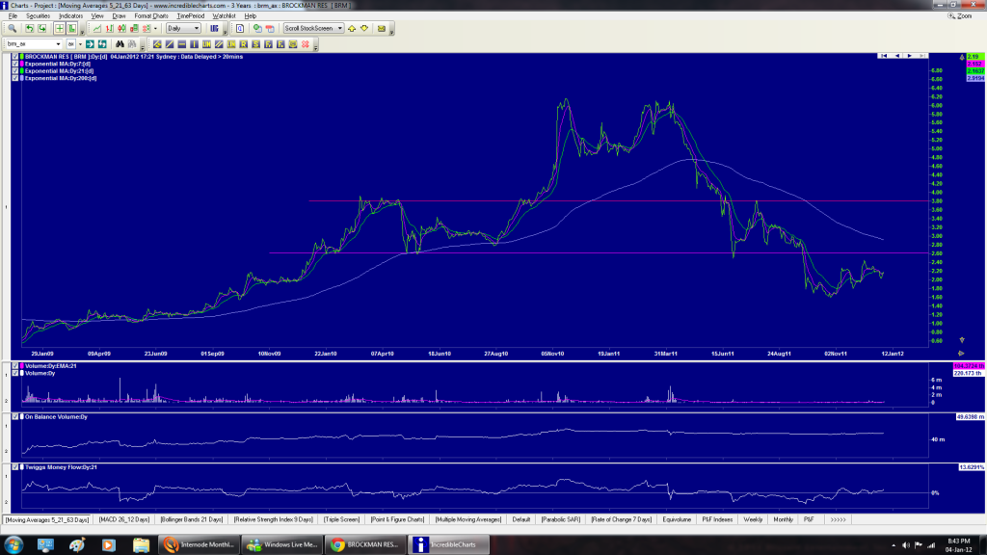The image size is (987, 555).
Task: Switch to Point & Figure Charts tab
Action: coord(397,519)
